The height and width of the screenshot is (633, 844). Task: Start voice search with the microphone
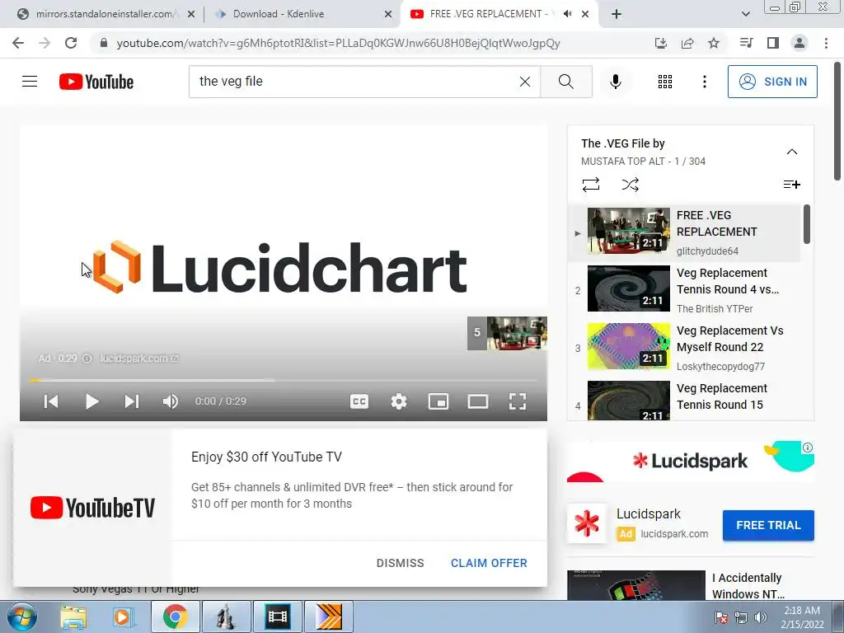point(615,82)
